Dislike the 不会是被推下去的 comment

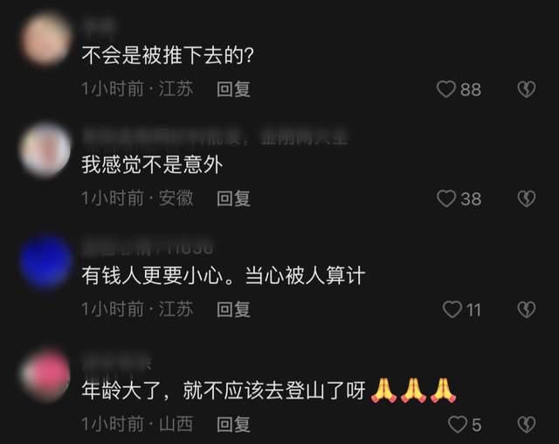(x=527, y=89)
